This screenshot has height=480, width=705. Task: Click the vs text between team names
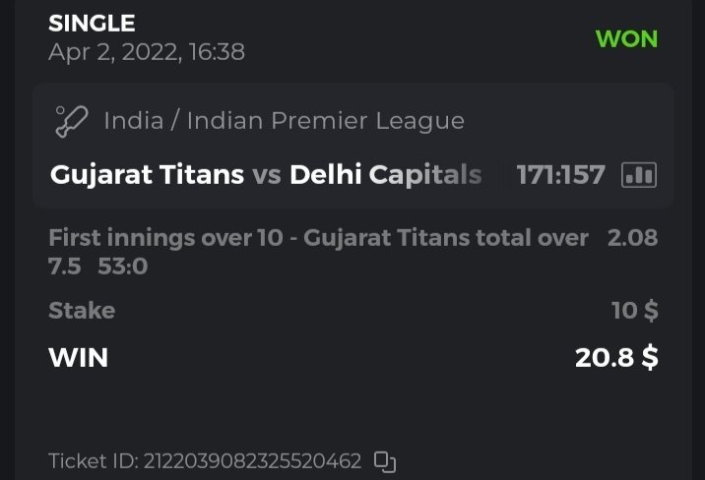(266, 175)
